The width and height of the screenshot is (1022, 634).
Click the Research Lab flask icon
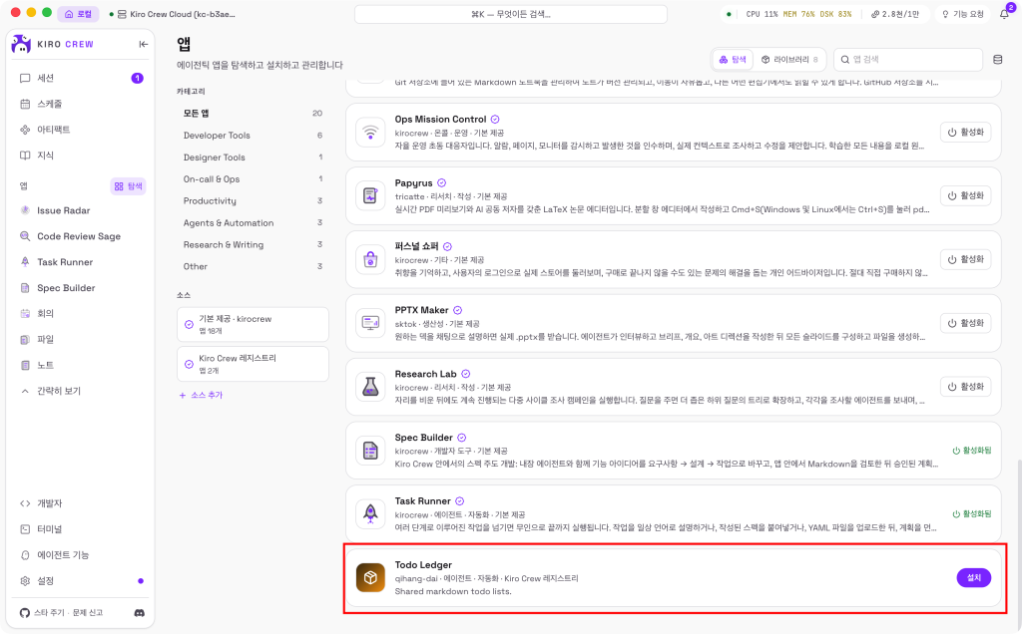[x=370, y=387]
